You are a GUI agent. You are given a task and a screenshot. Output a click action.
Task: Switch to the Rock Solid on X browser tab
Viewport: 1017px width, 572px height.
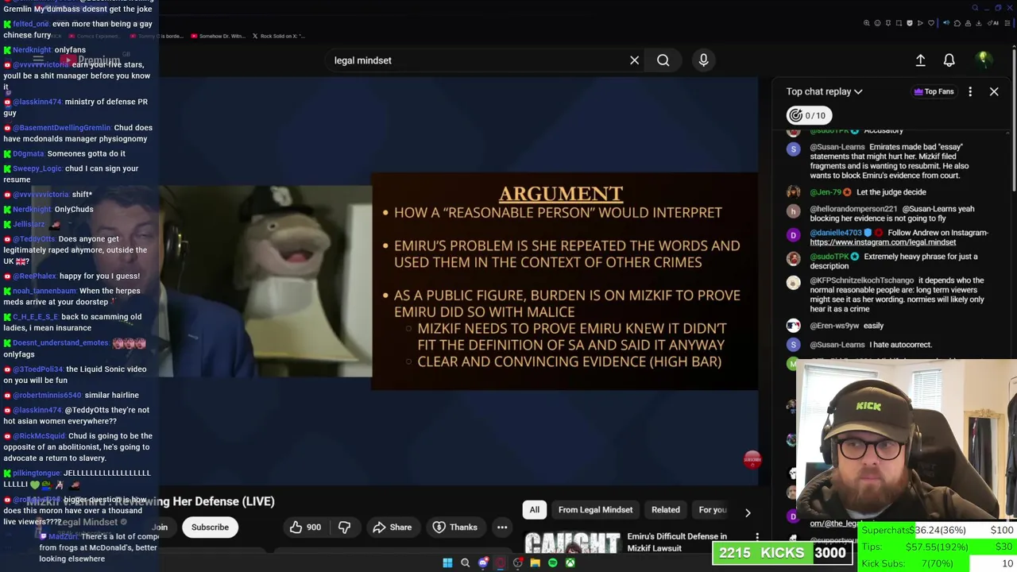(278, 36)
